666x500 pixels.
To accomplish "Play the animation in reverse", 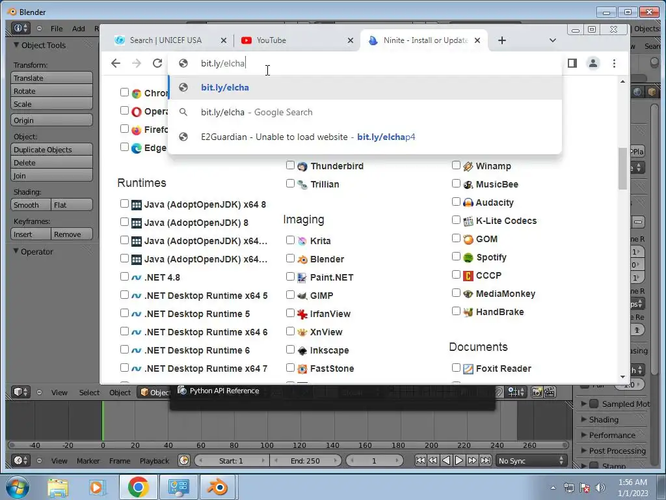I will (446, 460).
